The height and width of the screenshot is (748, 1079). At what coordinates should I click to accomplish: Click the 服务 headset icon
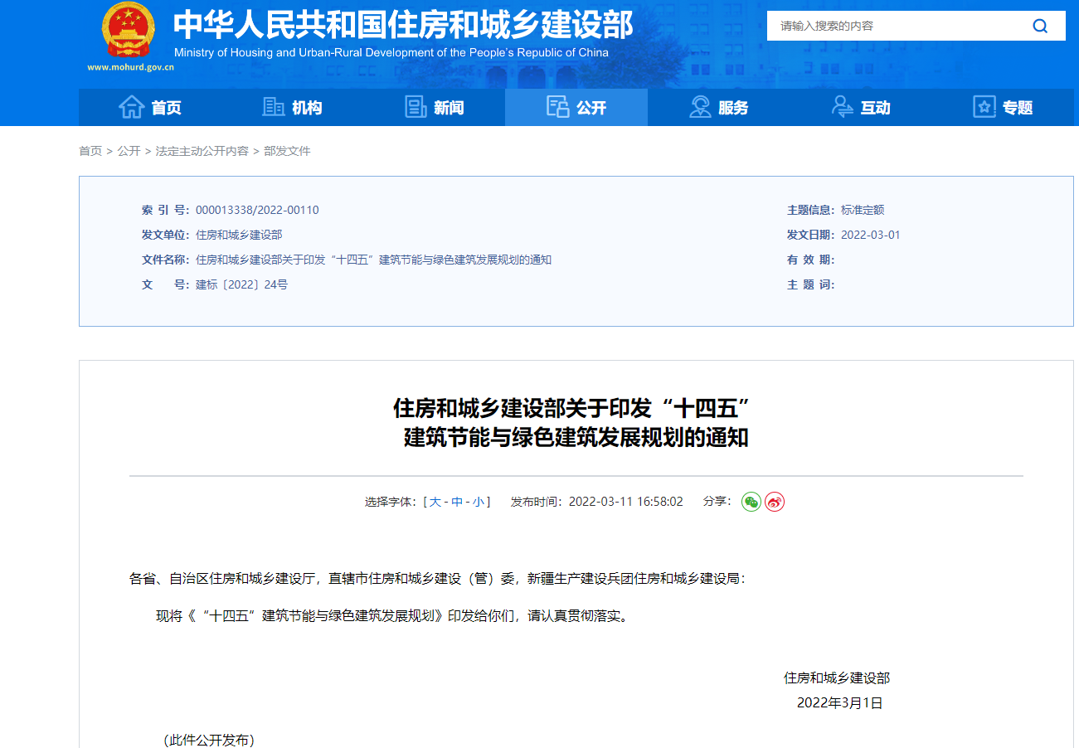700,107
